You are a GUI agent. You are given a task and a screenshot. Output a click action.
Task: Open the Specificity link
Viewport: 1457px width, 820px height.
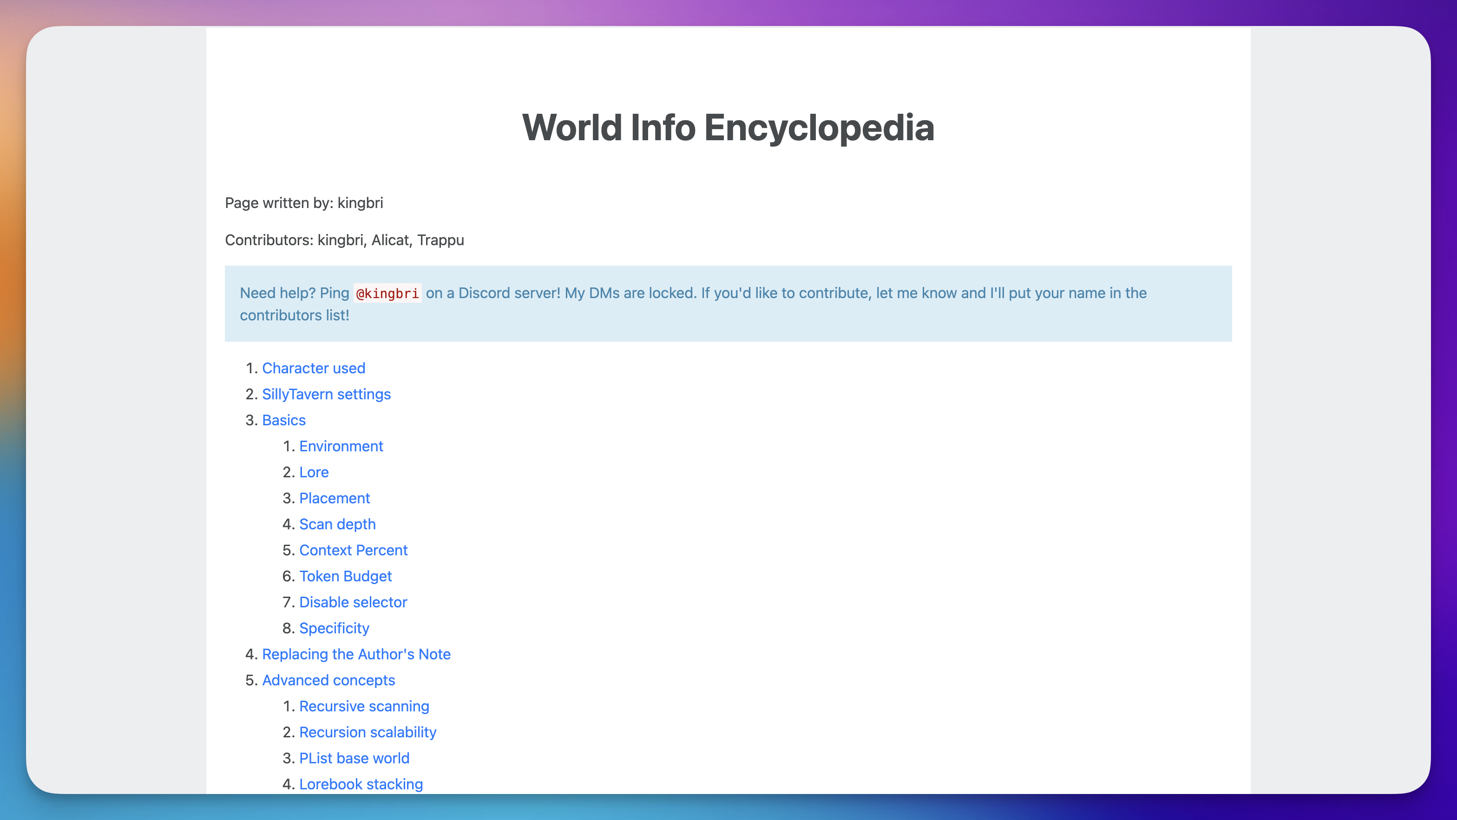tap(334, 628)
